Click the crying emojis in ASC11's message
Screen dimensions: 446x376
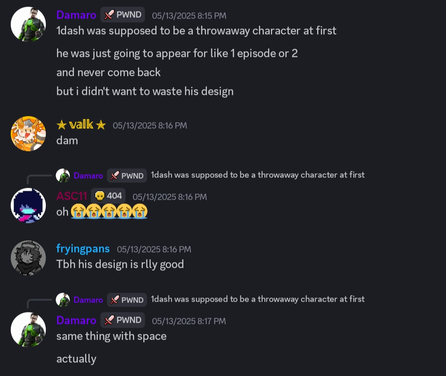point(109,212)
